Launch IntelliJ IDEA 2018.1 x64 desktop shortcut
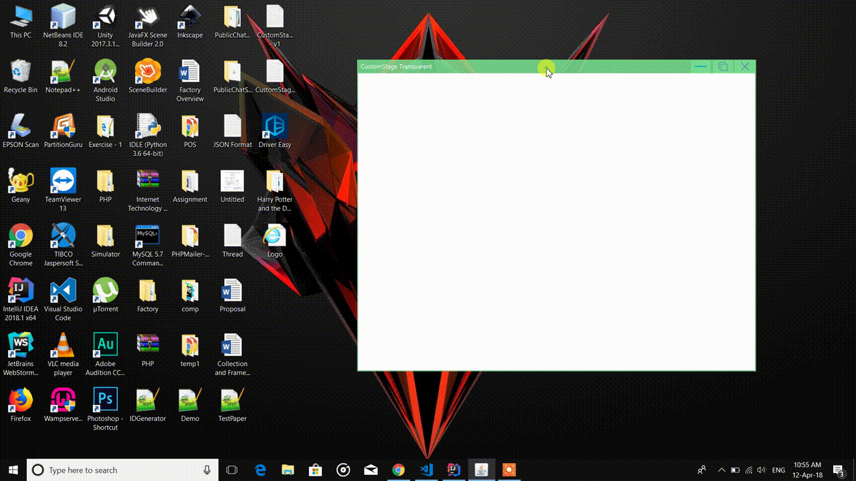 [x=21, y=299]
